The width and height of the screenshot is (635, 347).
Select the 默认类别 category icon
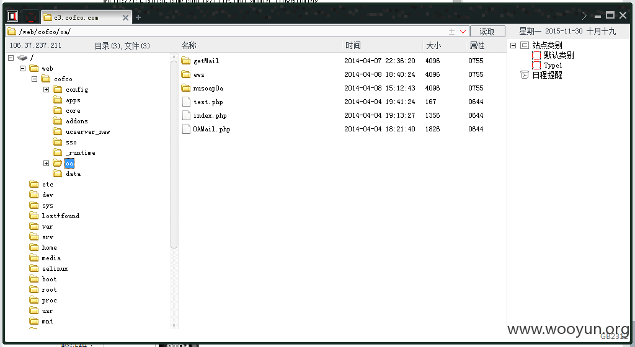pos(536,55)
